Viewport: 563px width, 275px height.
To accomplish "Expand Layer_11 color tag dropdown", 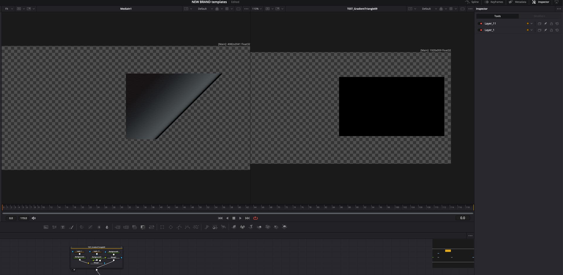I will click(531, 23).
